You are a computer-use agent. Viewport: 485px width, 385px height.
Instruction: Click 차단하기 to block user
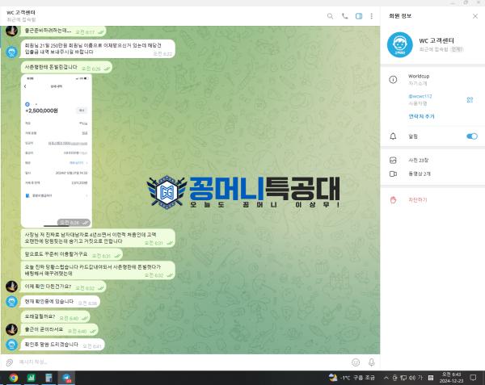418,199
